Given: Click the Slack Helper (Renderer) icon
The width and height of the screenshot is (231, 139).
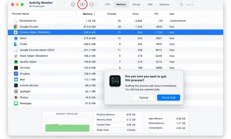Looking at the screenshot, I should pos(16,56).
